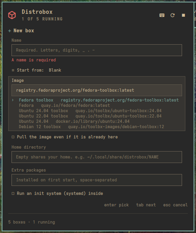This screenshot has height=233, width=196.
Task: Enable Pull the image even if already here
Action: (x=13, y=137)
